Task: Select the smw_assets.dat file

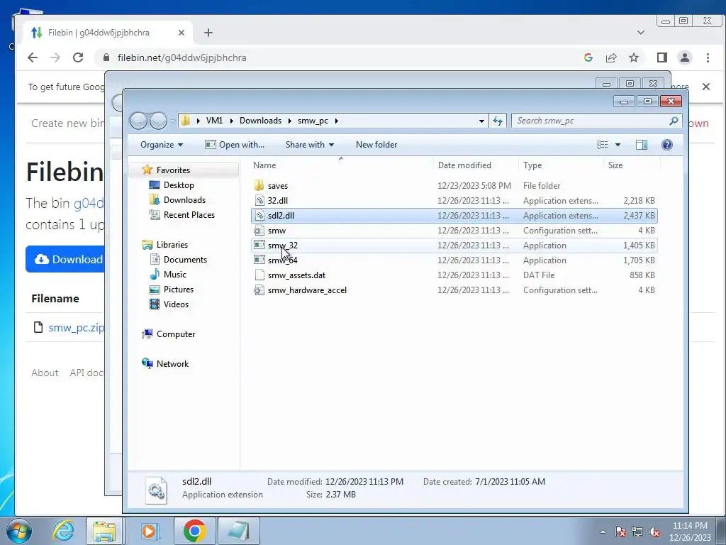Action: pyautogui.click(x=296, y=275)
